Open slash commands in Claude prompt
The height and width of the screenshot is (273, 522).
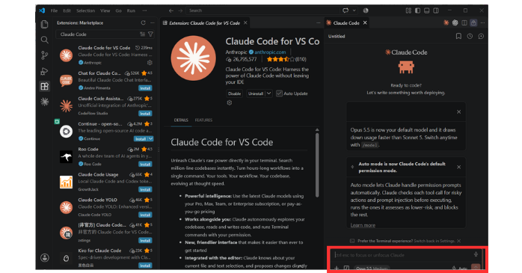(346, 268)
